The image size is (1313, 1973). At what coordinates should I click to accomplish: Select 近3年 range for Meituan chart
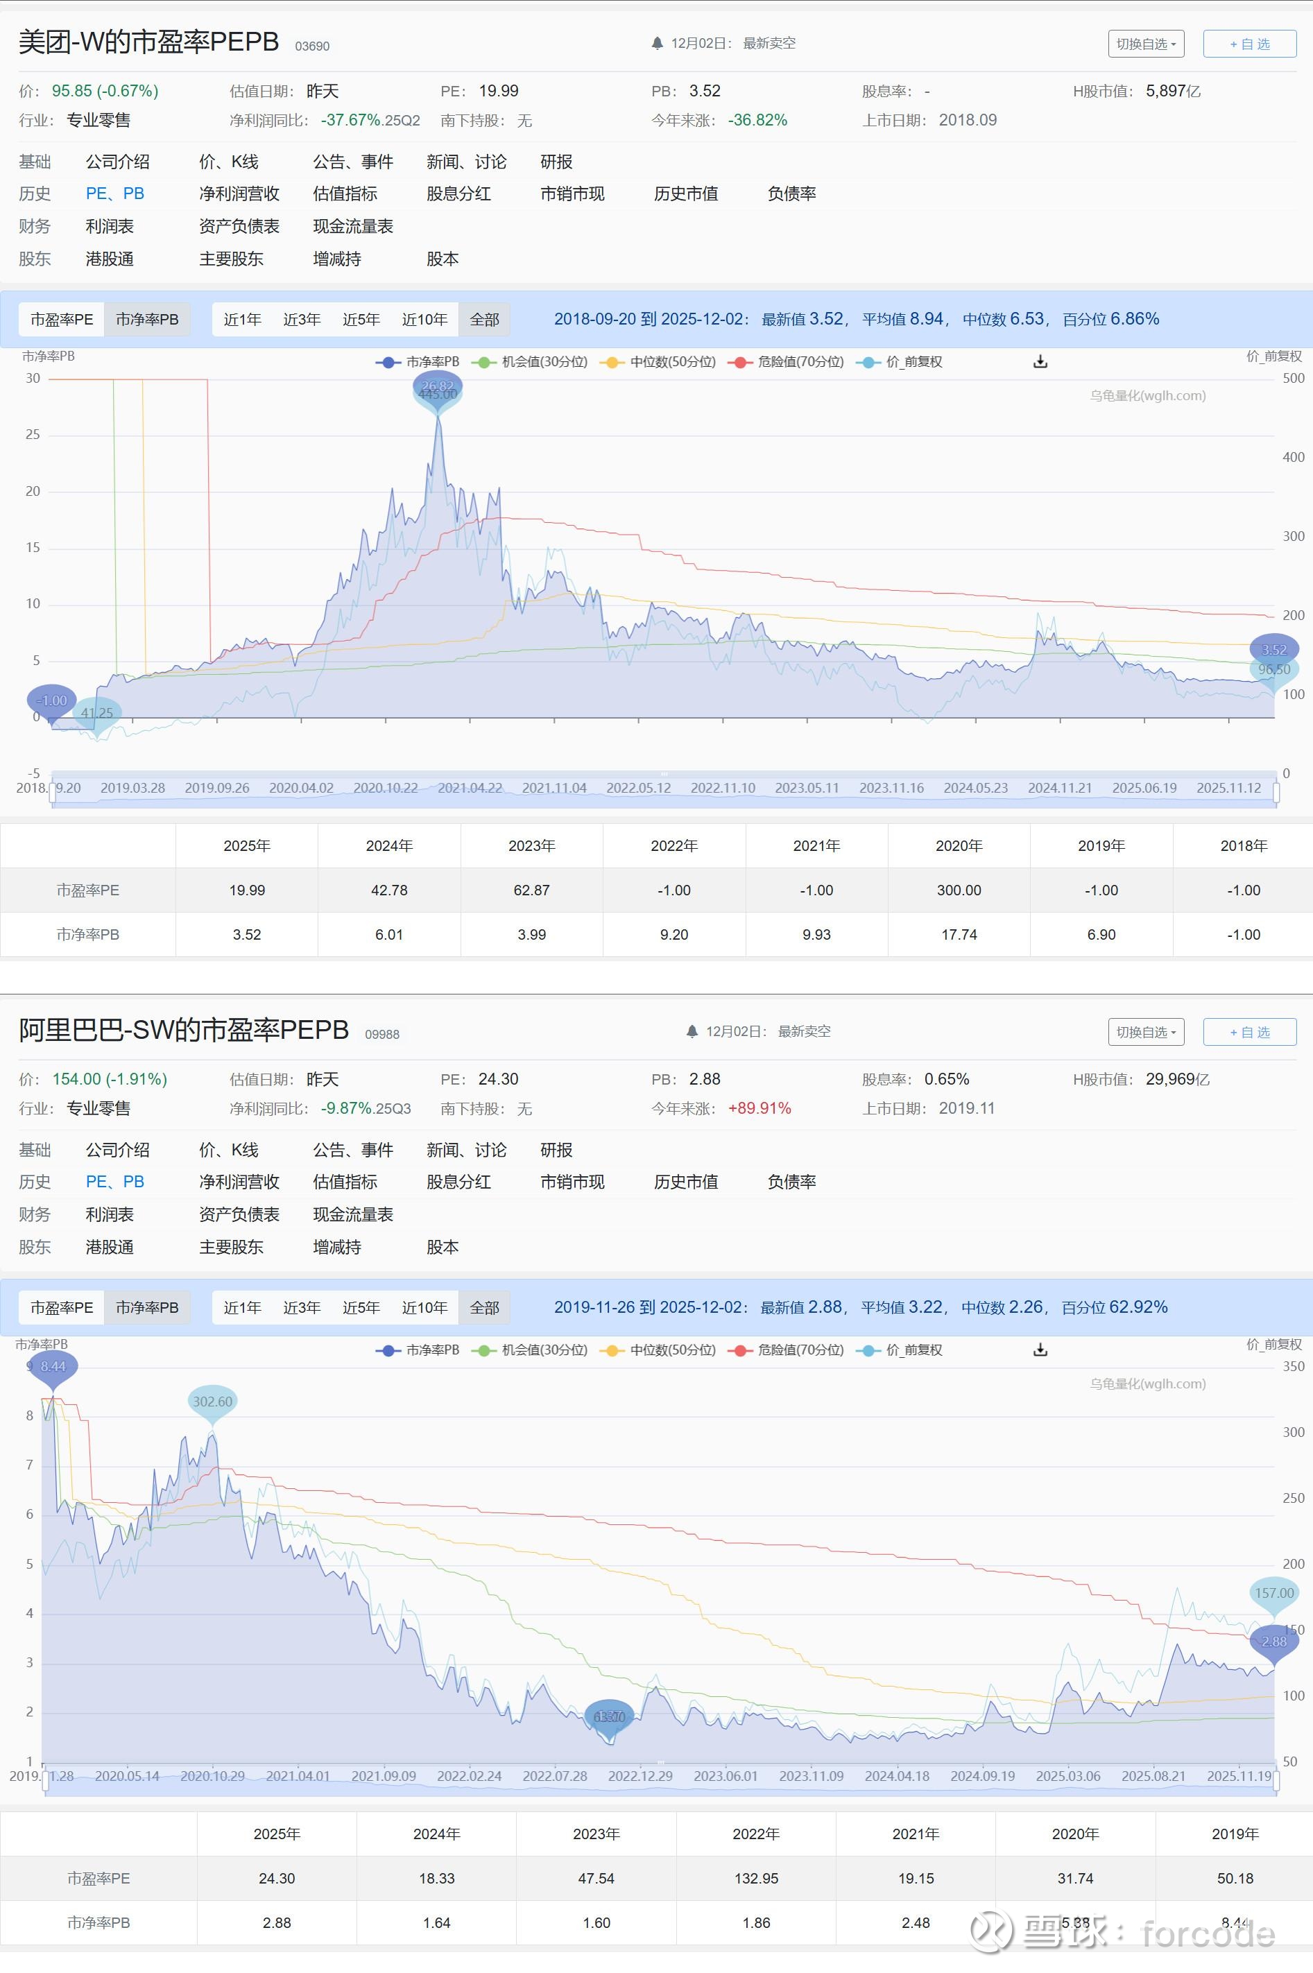302,320
